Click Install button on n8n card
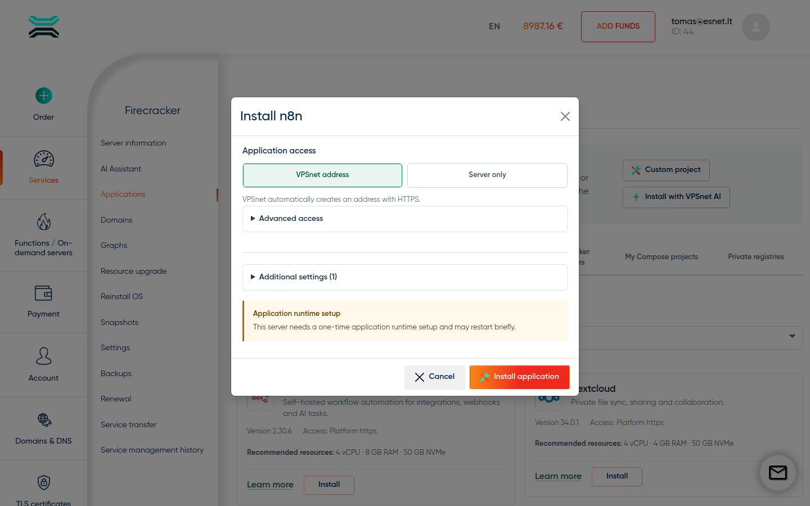Screen dimensions: 810x506 coord(329,485)
